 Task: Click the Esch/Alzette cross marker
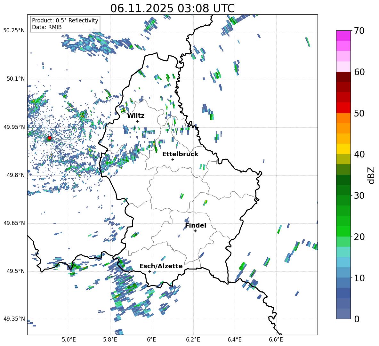coord(149,271)
